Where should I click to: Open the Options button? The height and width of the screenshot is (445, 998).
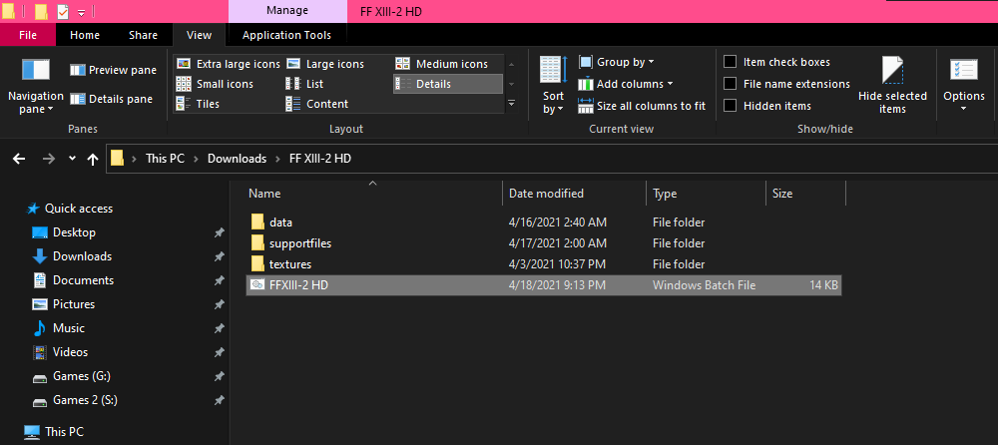(963, 82)
